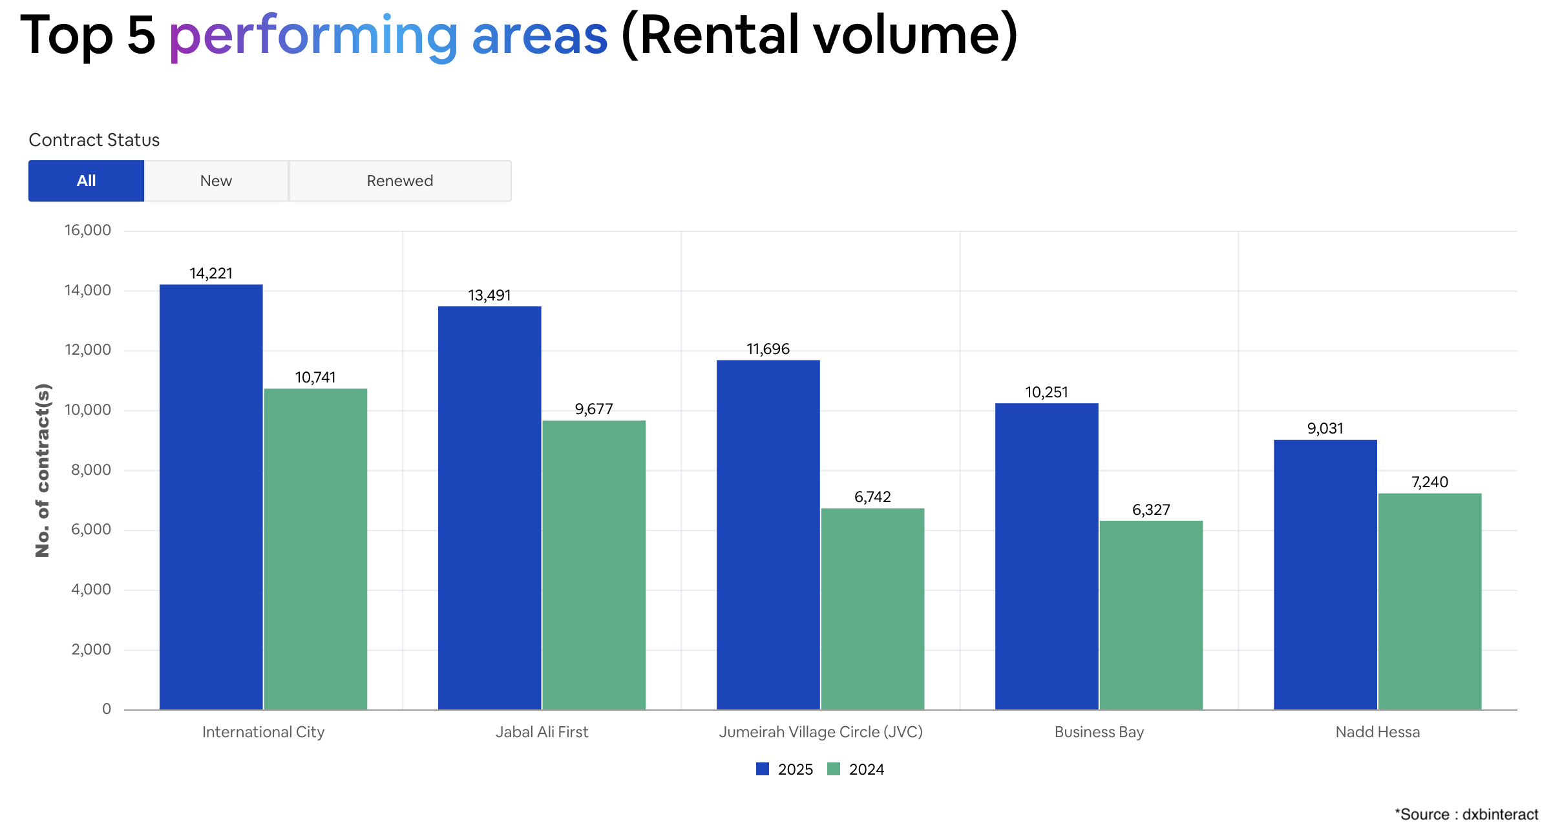Click International City 2025 bar

coord(211,497)
